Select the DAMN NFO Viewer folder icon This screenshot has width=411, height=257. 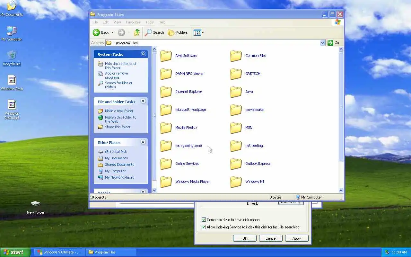click(166, 74)
